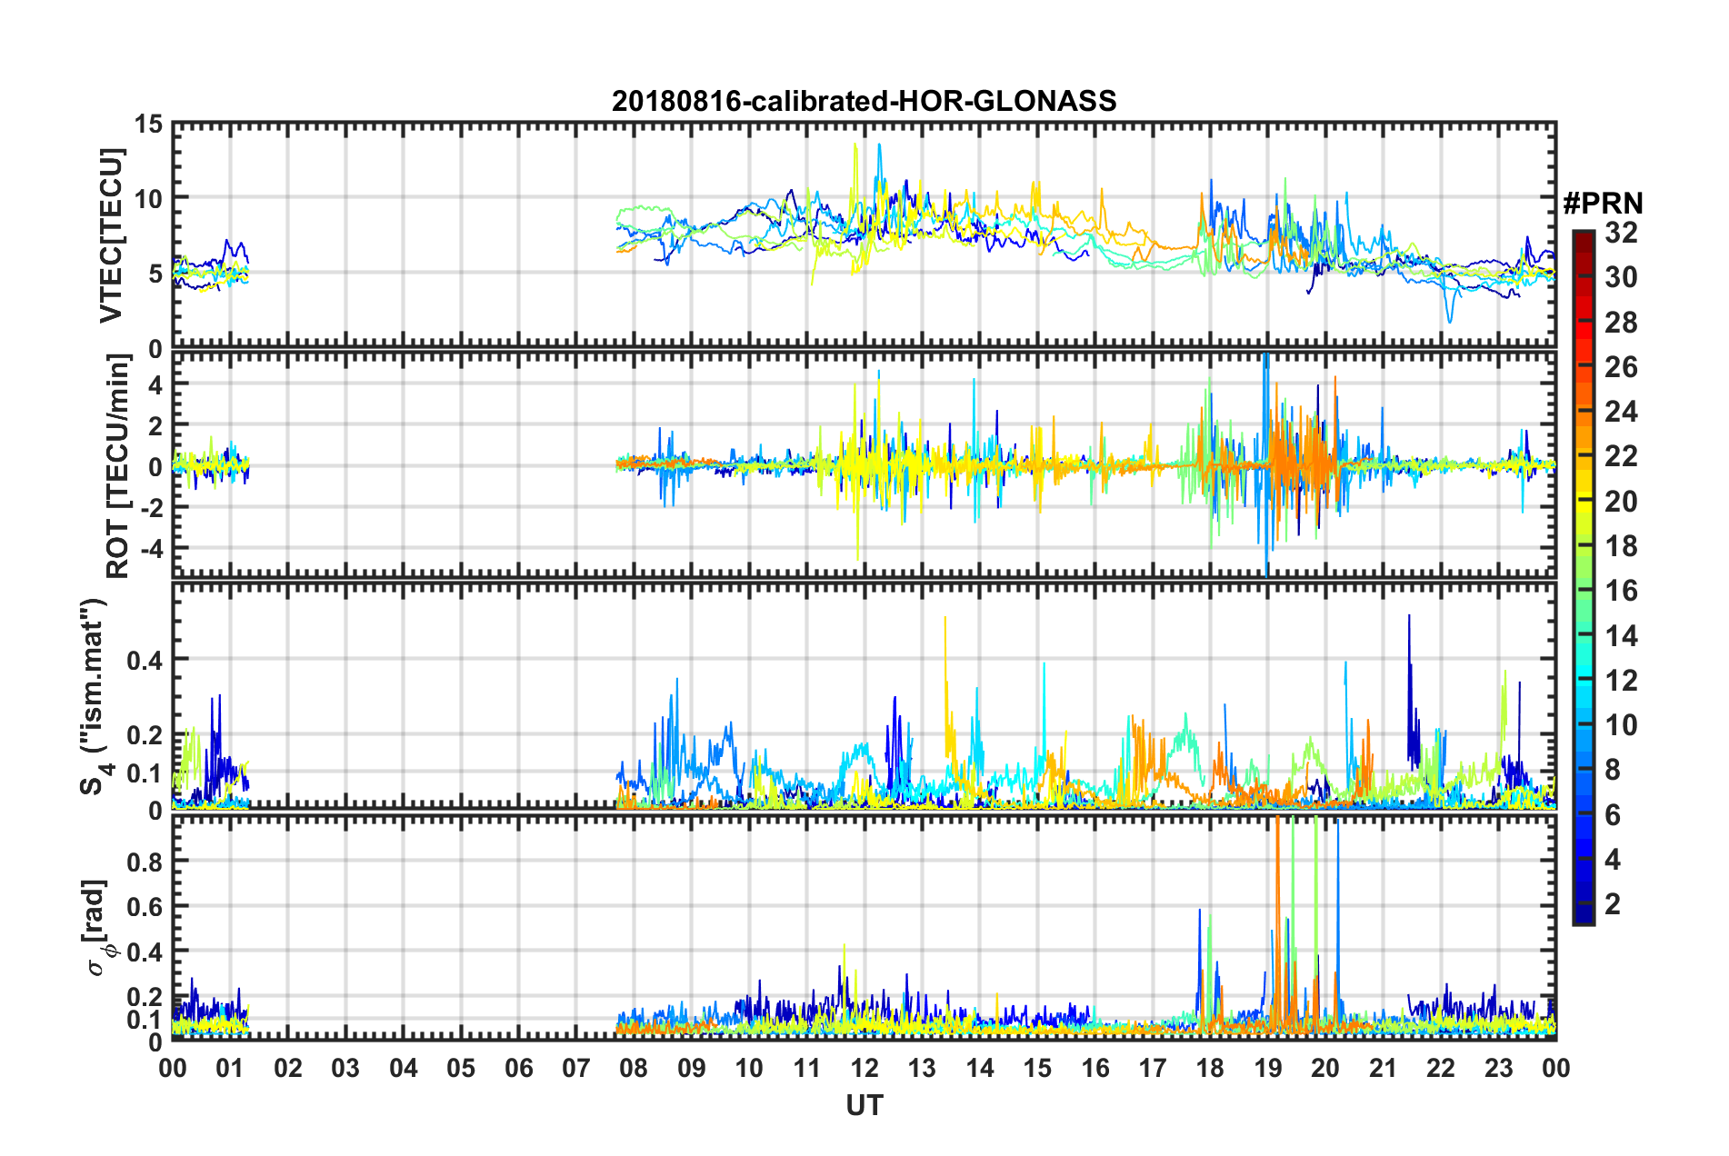
Task: Click colorbar tick label 26
Action: point(1621,367)
